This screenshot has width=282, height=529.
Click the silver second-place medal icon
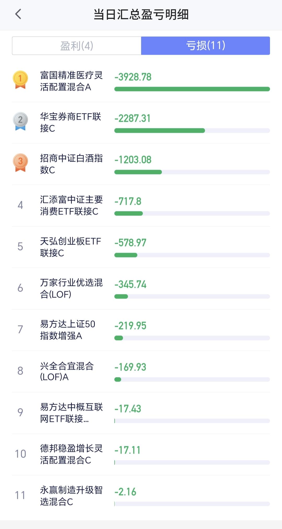coord(20,121)
